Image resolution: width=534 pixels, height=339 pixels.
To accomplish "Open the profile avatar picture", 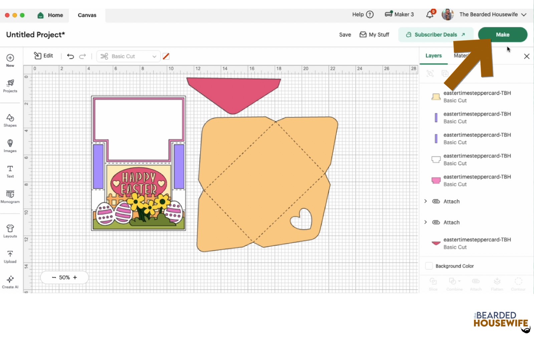I will [448, 14].
